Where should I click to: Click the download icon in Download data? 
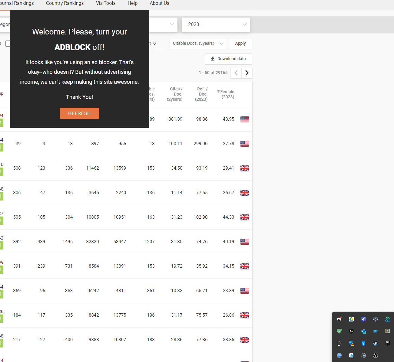point(213,59)
